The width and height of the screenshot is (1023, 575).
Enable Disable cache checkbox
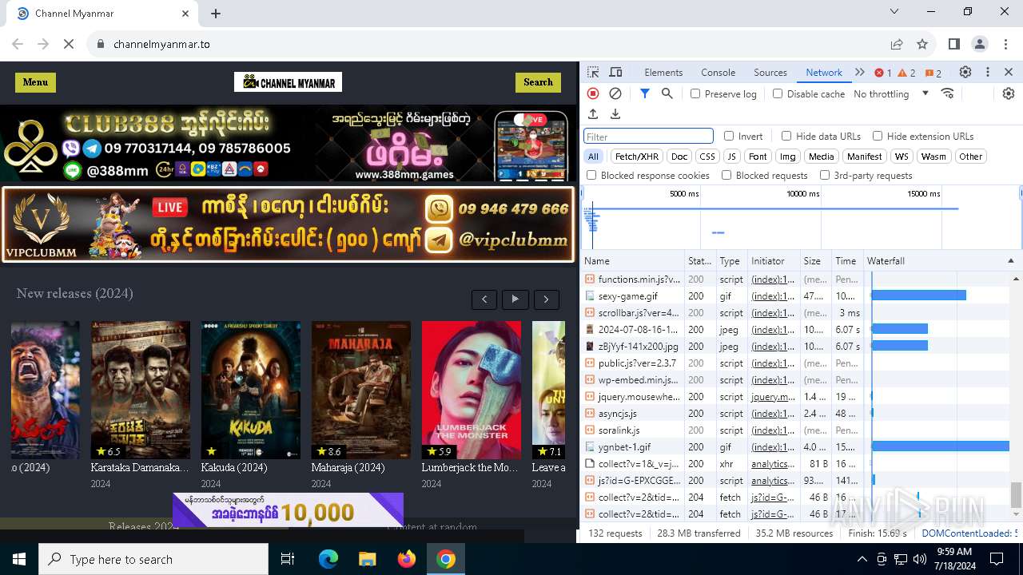[778, 93]
